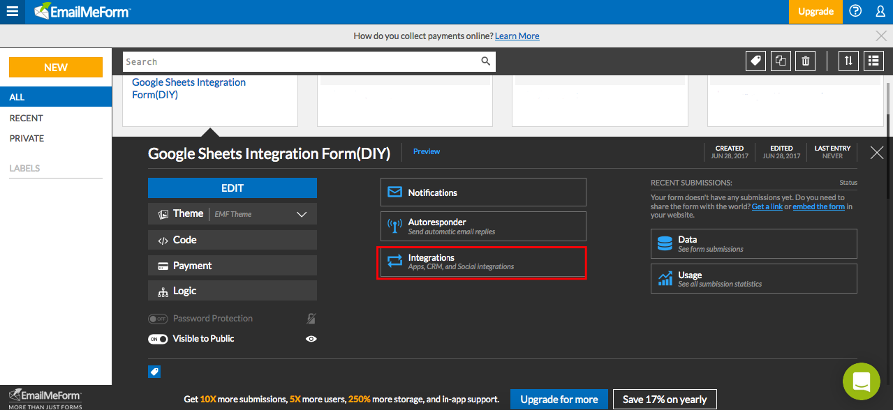This screenshot has height=410, width=893.
Task: Click the eye icon beside Visible to Public
Action: tap(311, 339)
